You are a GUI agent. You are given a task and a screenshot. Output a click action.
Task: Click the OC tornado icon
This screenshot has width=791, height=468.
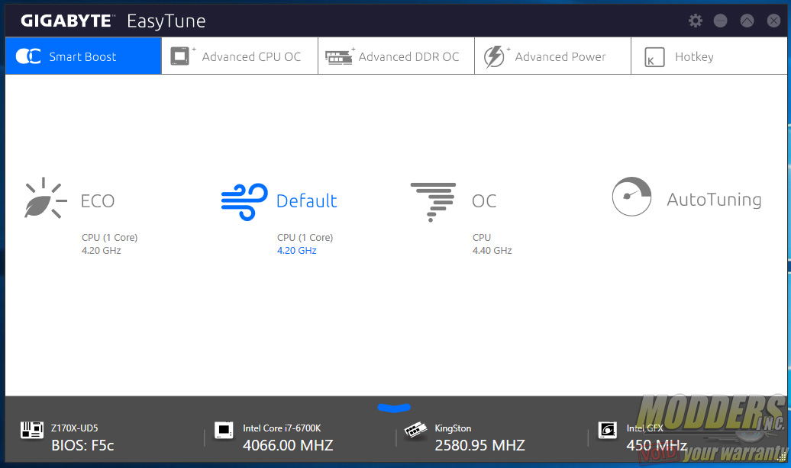coord(433,202)
